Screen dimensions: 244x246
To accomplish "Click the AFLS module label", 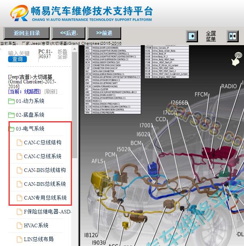I will tap(98, 161).
